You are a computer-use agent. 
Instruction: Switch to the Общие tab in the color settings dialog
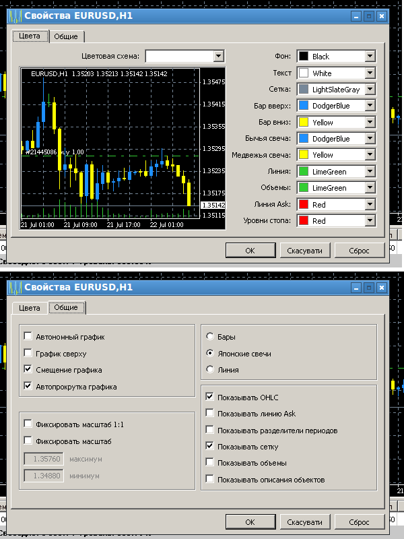[66, 36]
